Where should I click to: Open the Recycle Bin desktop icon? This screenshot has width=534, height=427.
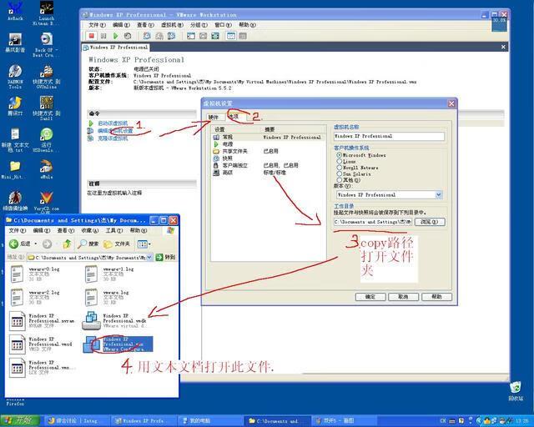515,389
